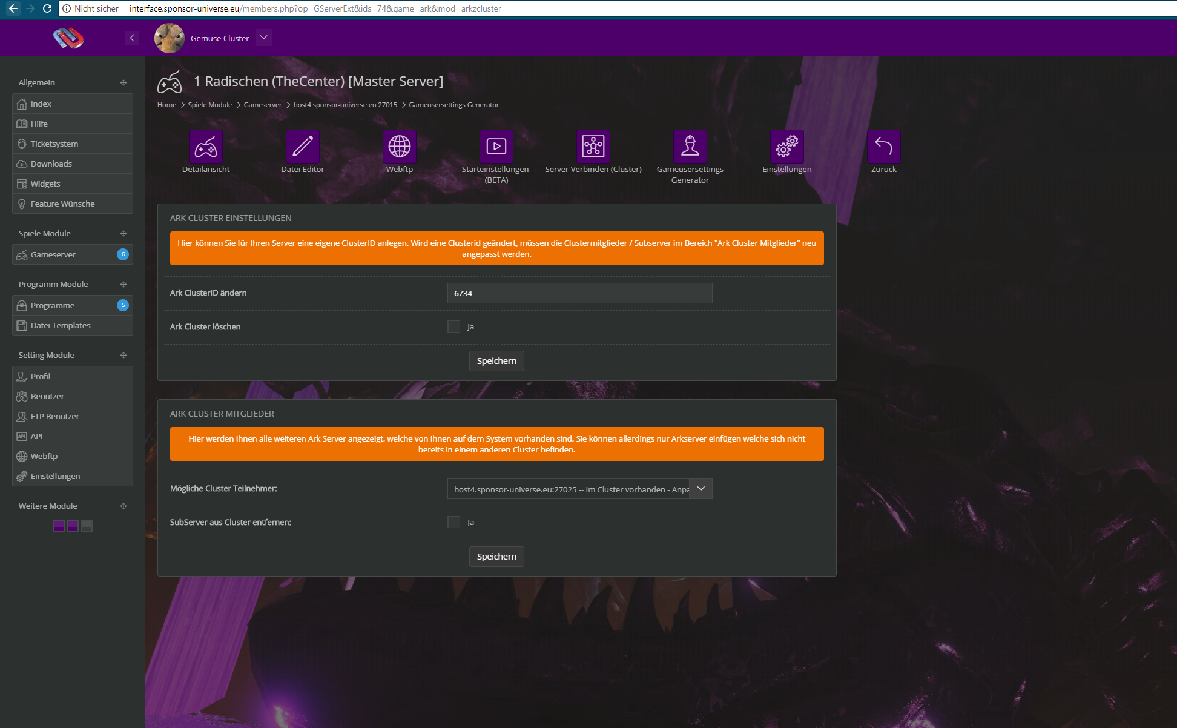1177x728 pixels.
Task: Open Feature Wünsche in the sidebar
Action: (x=73, y=204)
